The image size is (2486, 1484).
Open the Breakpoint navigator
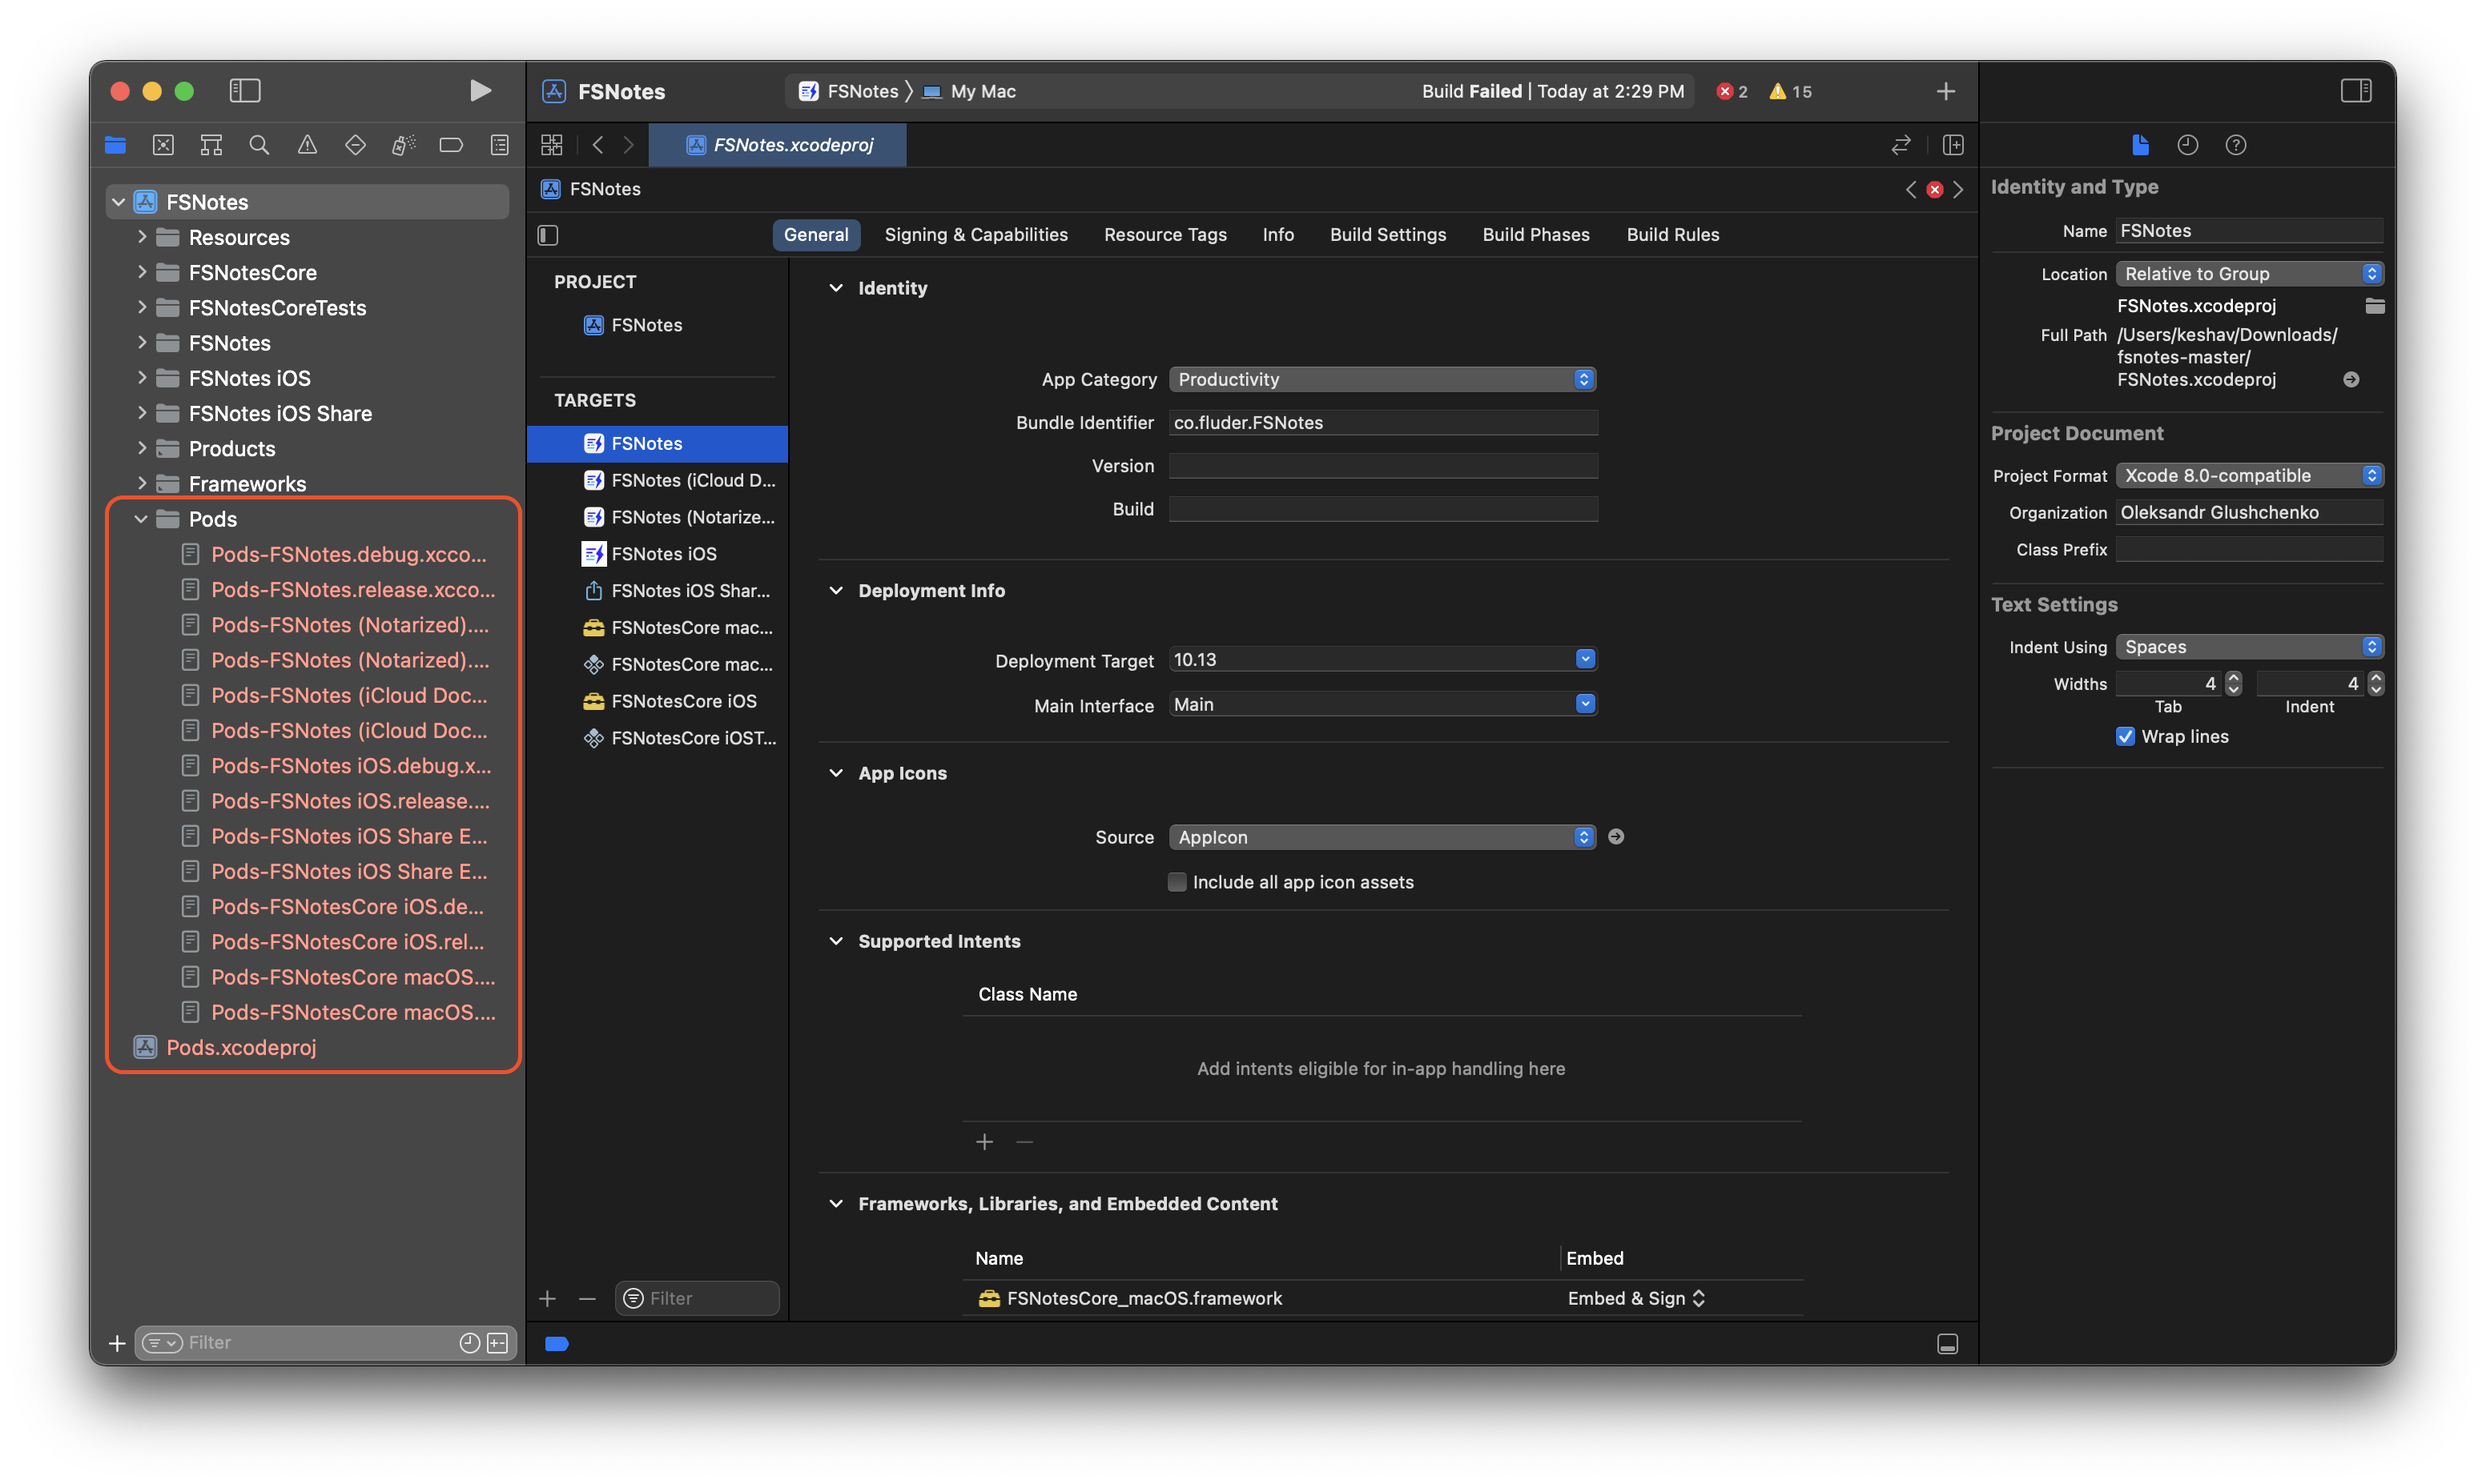pos(451,144)
